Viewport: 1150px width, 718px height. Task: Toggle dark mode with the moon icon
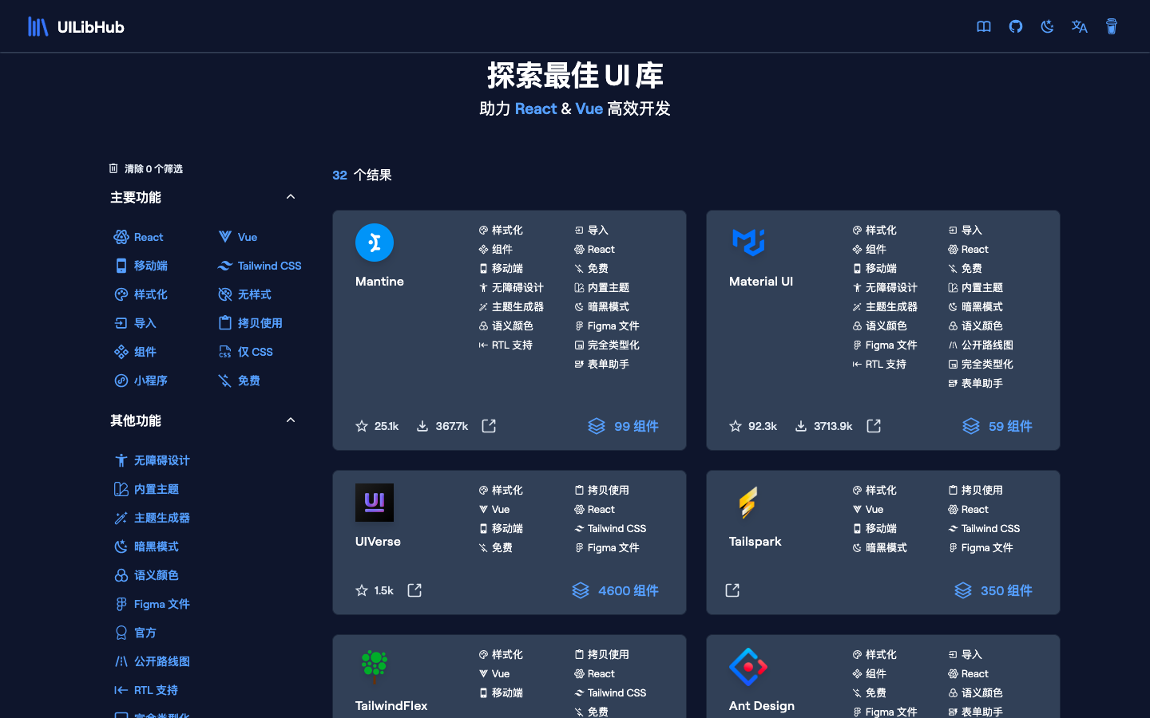pos(1047,26)
